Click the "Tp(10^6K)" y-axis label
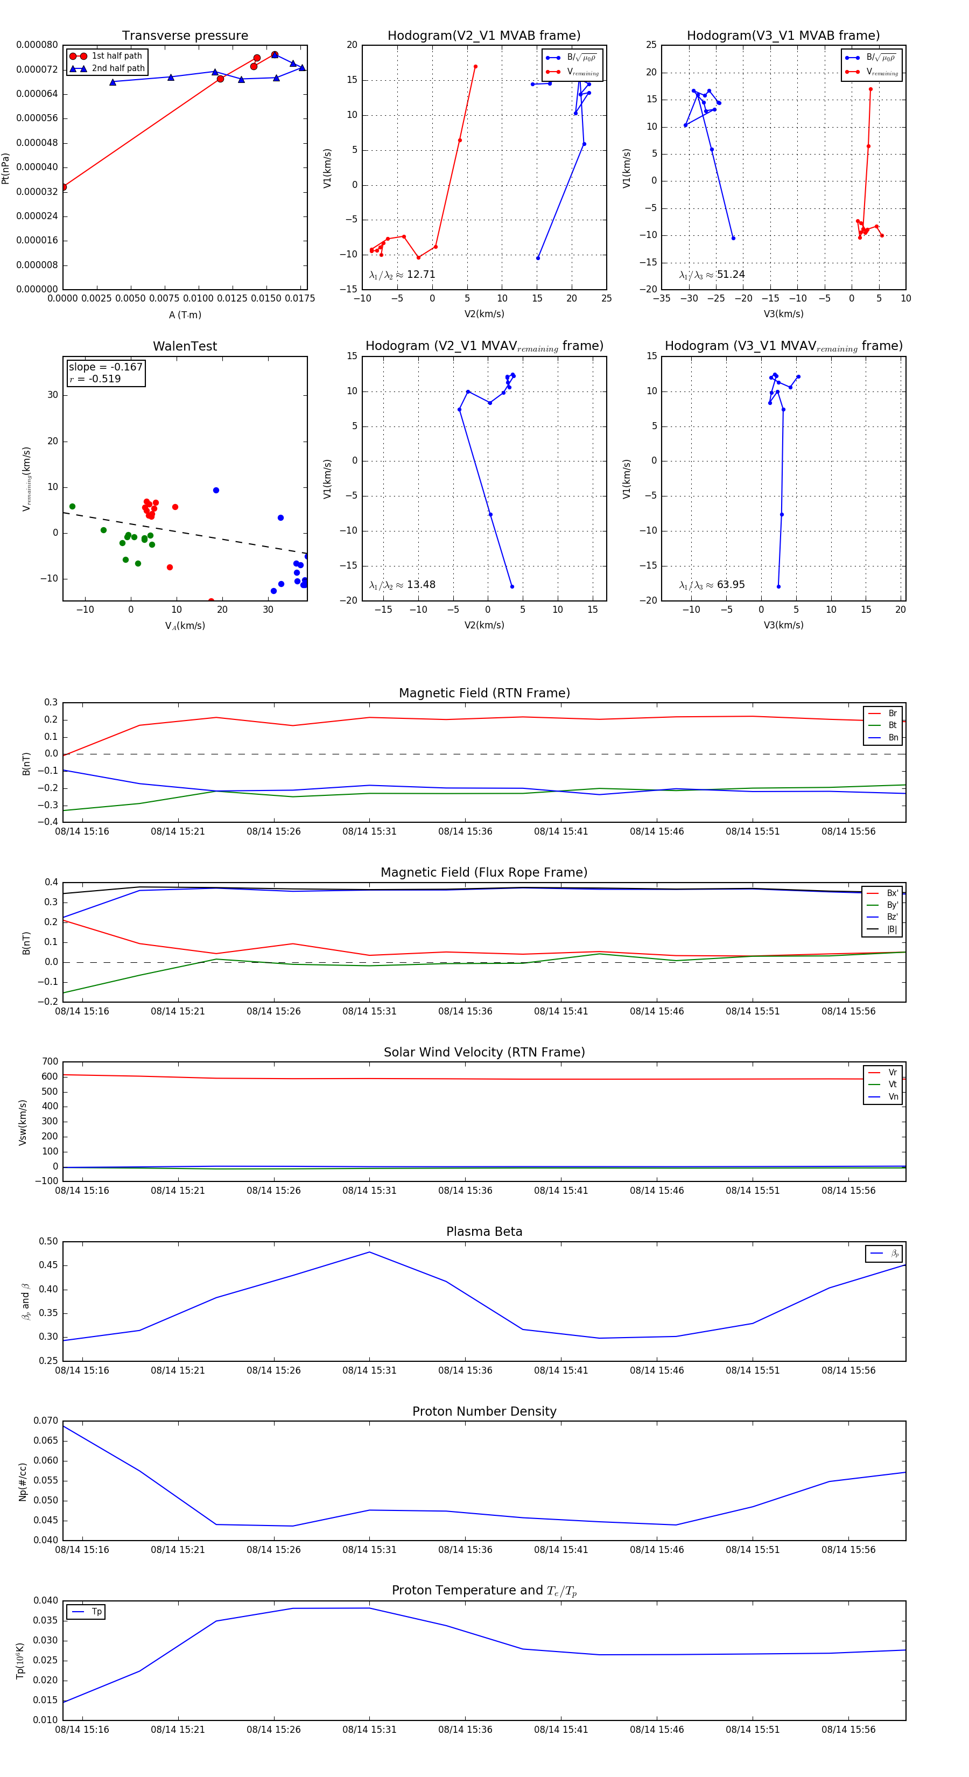Image resolution: width=969 pixels, height=1777 pixels. click(20, 1661)
